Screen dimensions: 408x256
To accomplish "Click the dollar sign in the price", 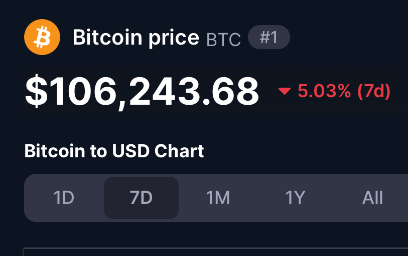I will pos(37,91).
